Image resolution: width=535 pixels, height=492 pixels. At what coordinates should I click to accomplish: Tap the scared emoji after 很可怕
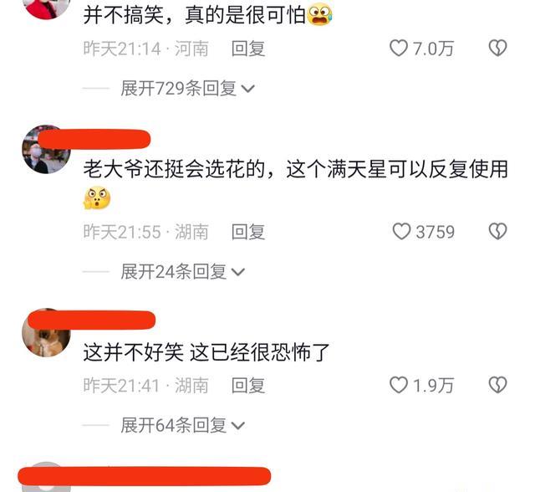[319, 15]
